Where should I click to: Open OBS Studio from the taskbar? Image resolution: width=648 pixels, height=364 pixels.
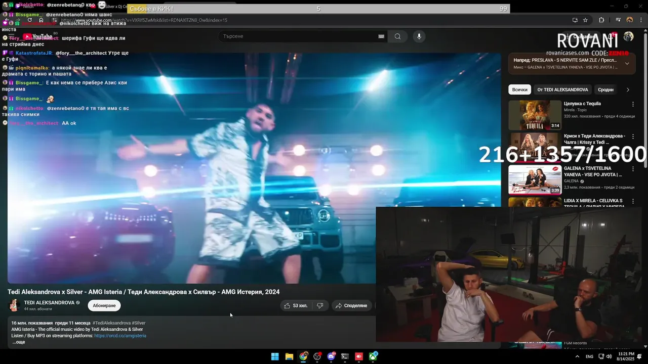[x=317, y=356]
